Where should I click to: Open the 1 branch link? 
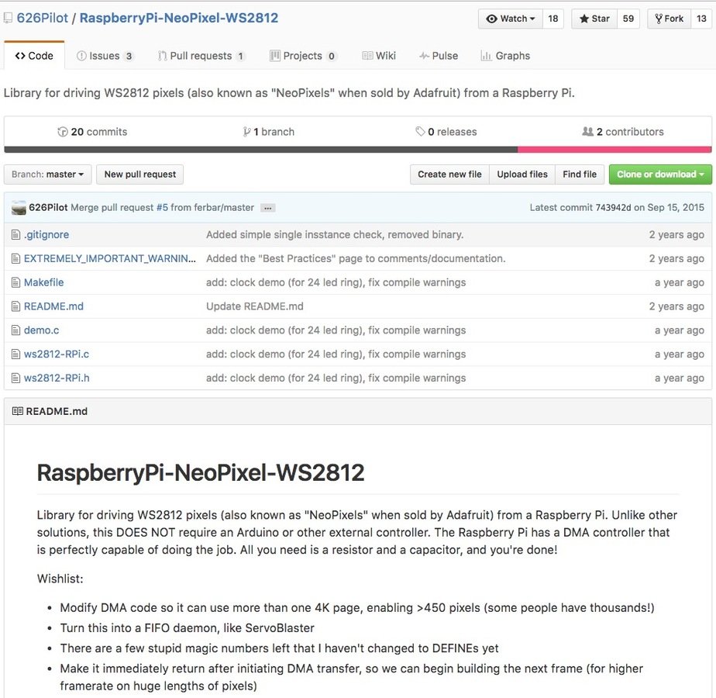269,132
